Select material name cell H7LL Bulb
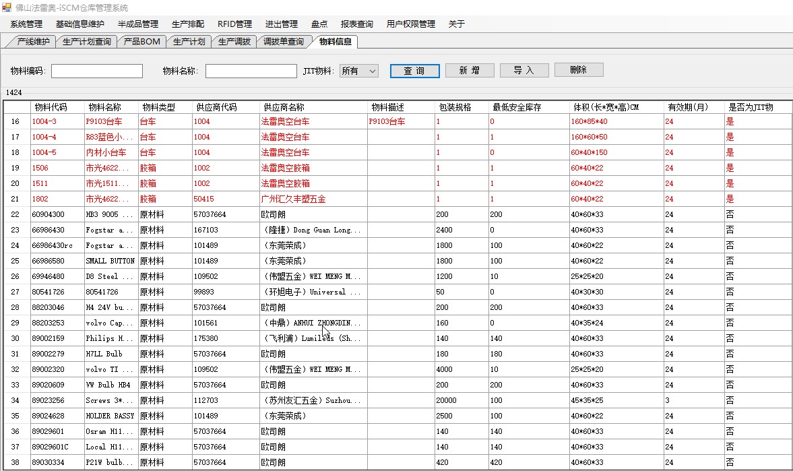 point(111,354)
